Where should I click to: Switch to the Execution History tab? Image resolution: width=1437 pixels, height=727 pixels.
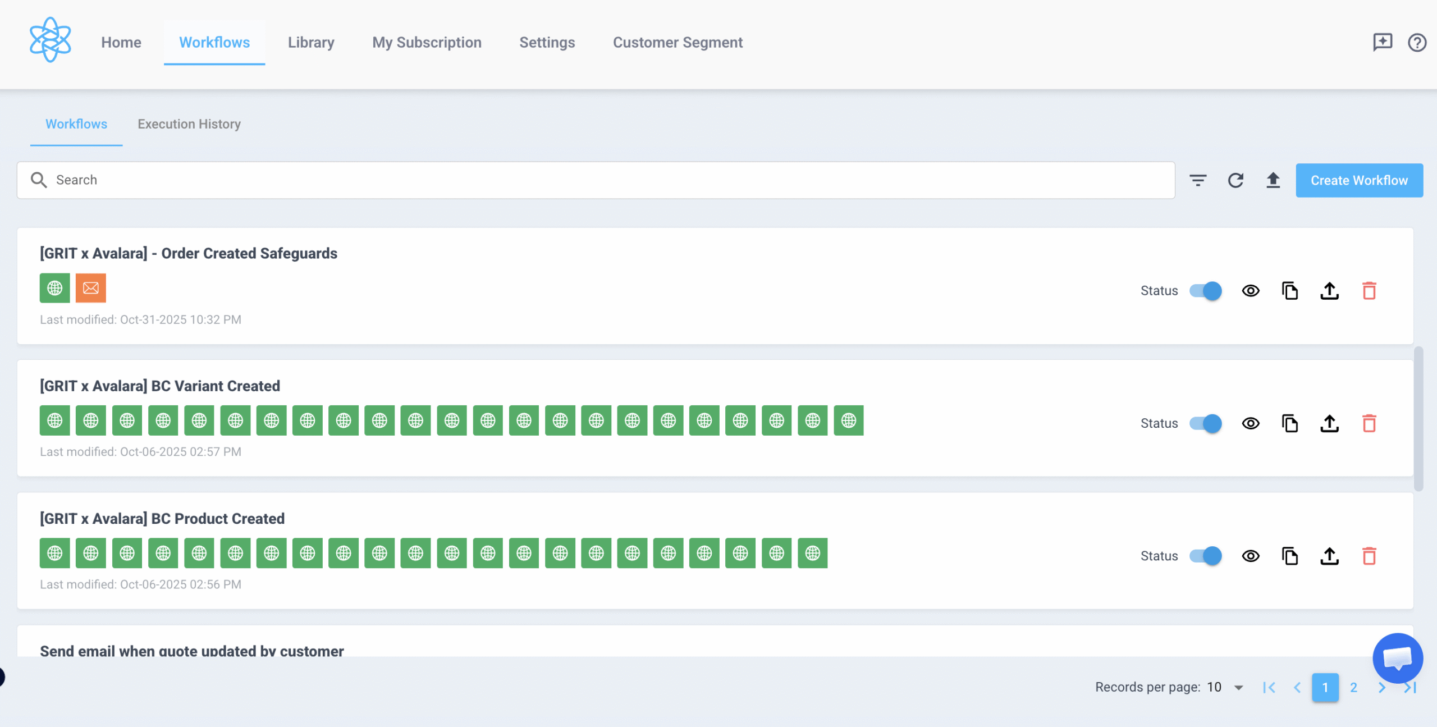tap(189, 124)
